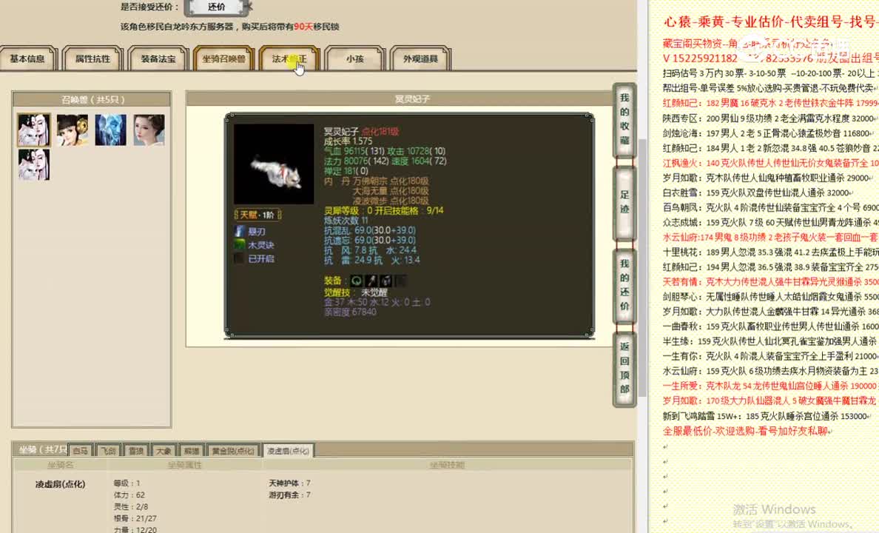The image size is (879, 533).
Task: Click 大海无量 inner elixir line
Action: (391, 191)
